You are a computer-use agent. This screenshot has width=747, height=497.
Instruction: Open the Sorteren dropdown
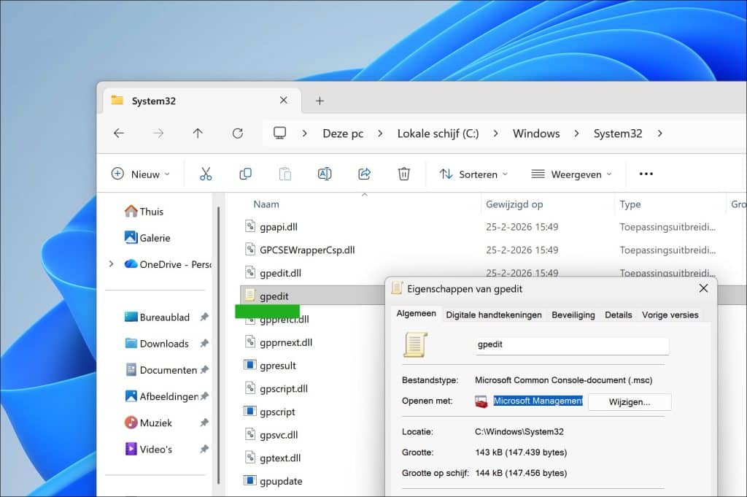click(x=473, y=174)
